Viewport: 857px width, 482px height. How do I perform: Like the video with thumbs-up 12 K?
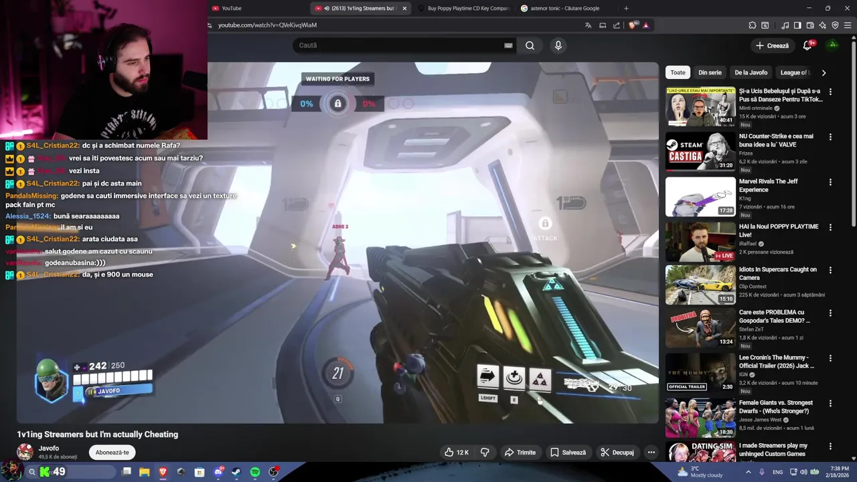(x=457, y=453)
